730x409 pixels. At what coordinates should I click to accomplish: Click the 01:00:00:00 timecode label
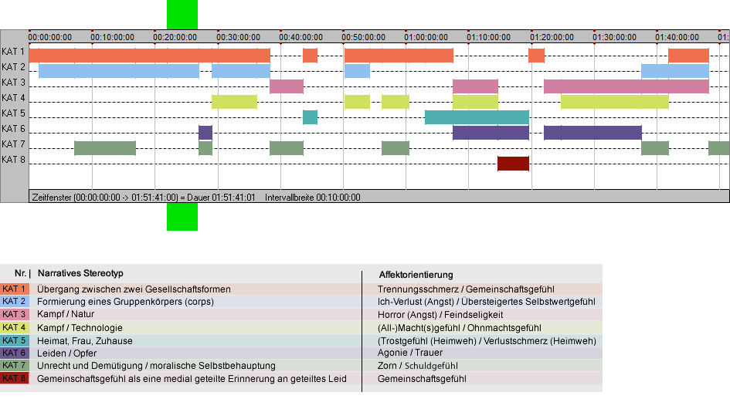click(426, 37)
